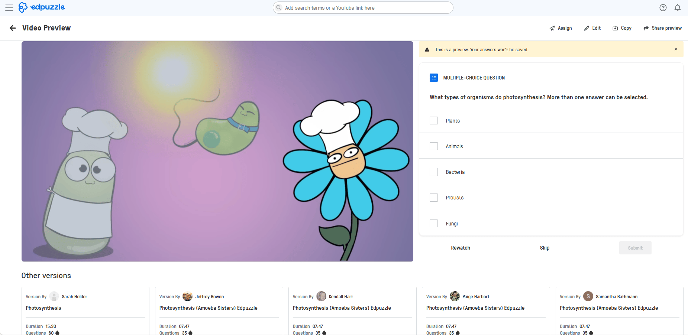
Task: Select the Bacteria checkbox
Action: [433, 172]
